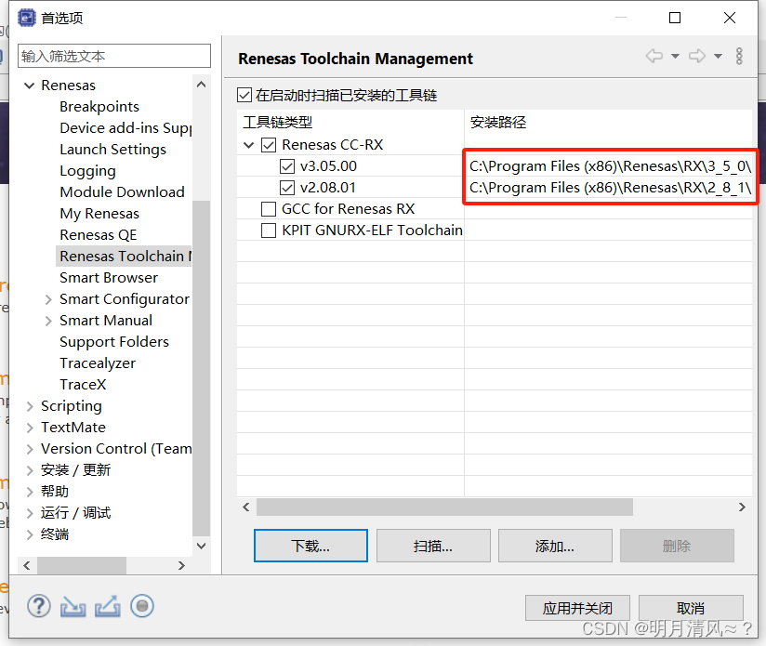Expand the Version Control (Team) node
This screenshot has height=646, width=766.
[30, 449]
